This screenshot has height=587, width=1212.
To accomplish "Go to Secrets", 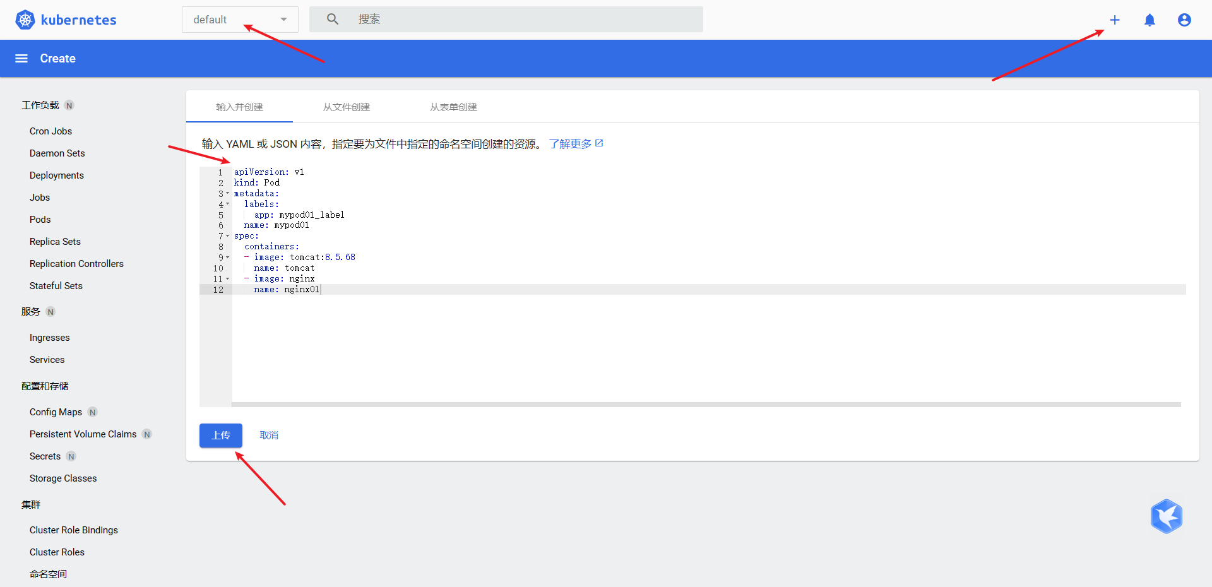I will (45, 456).
